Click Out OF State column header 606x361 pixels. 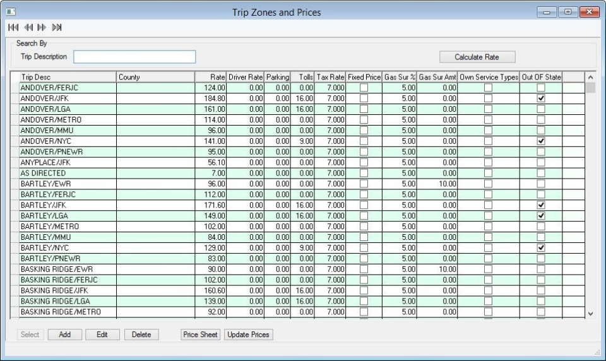click(x=541, y=77)
